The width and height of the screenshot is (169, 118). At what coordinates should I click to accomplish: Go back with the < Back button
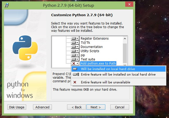pyautogui.click(x=76, y=107)
